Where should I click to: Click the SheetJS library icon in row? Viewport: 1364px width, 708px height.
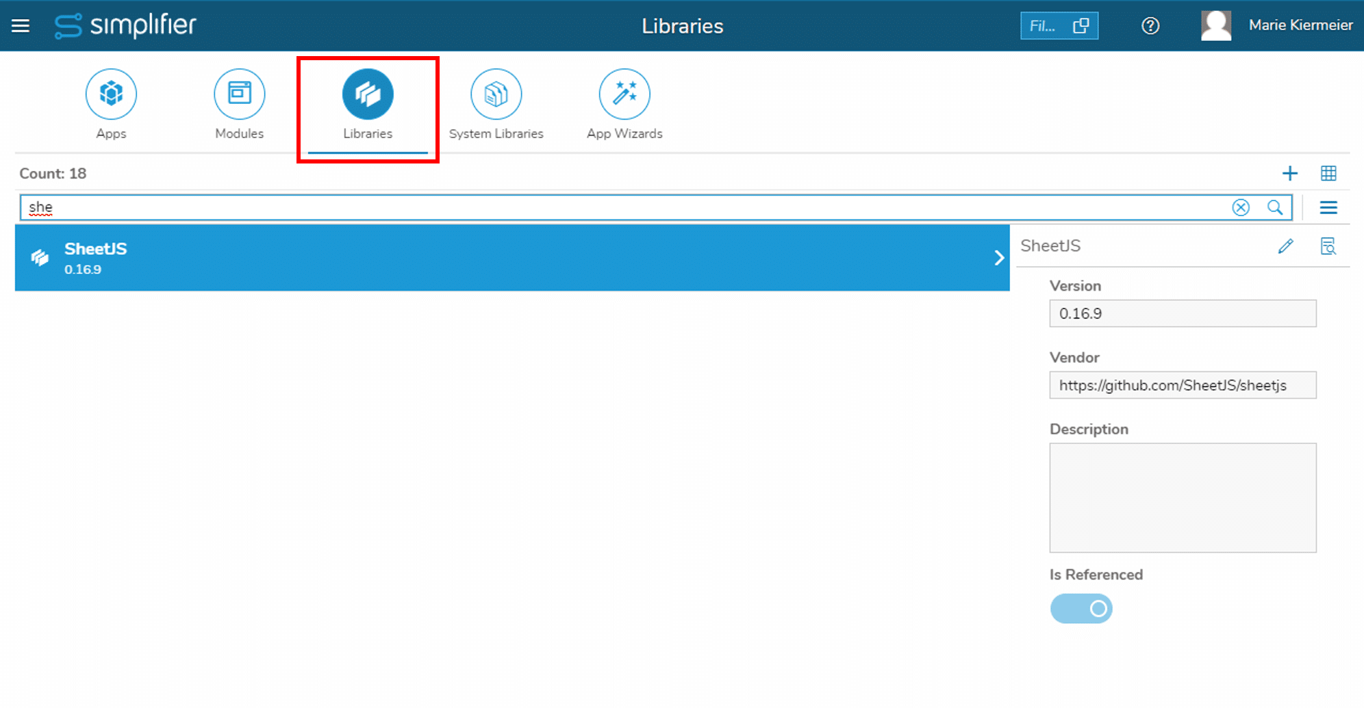[40, 258]
